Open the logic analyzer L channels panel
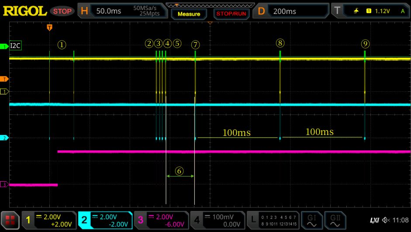411x232 pixels. 273,220
